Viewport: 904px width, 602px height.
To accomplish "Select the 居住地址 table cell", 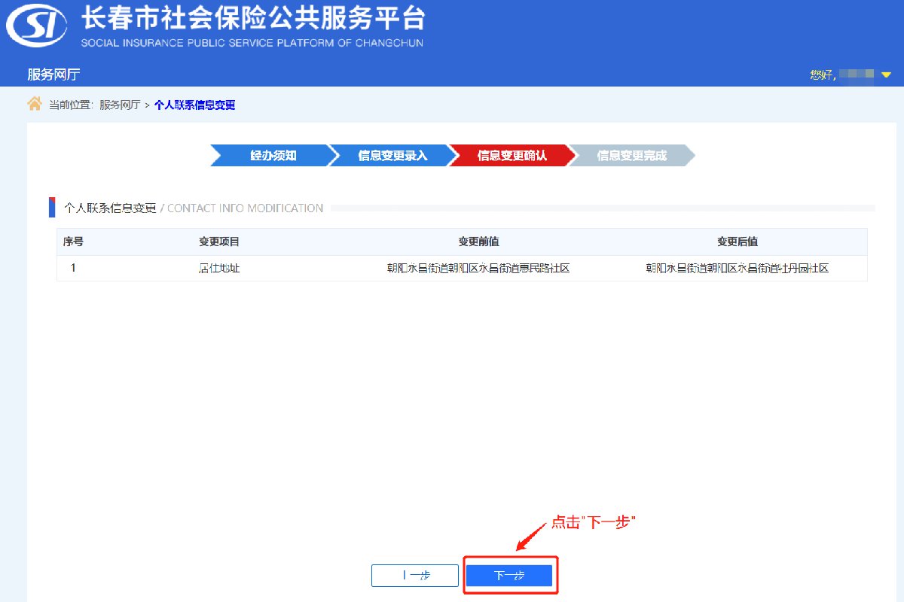I will (x=219, y=268).
